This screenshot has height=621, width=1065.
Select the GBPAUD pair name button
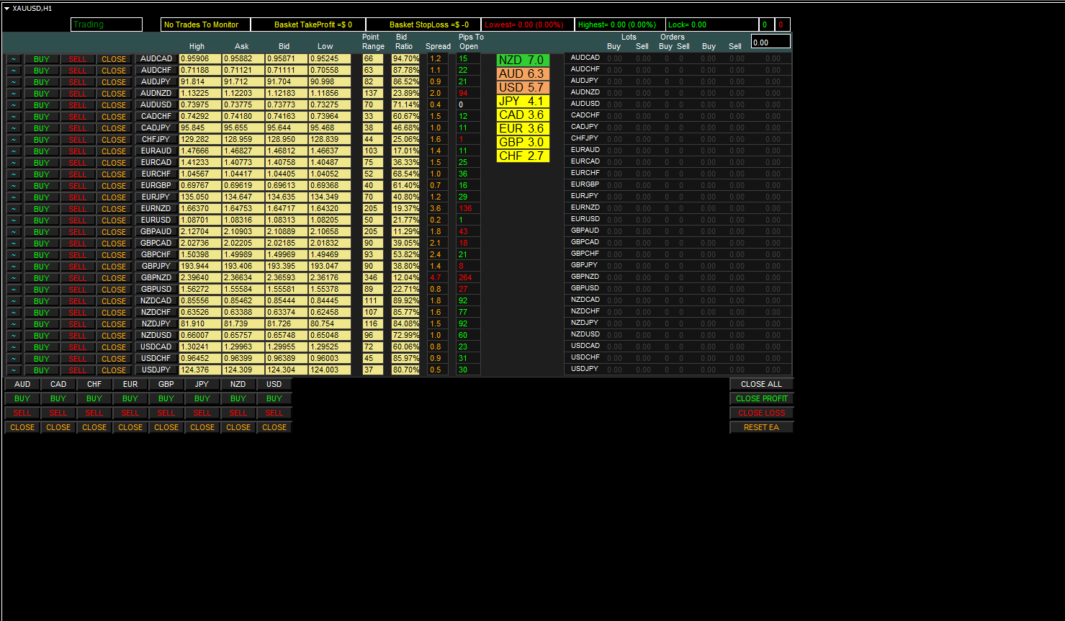click(156, 231)
